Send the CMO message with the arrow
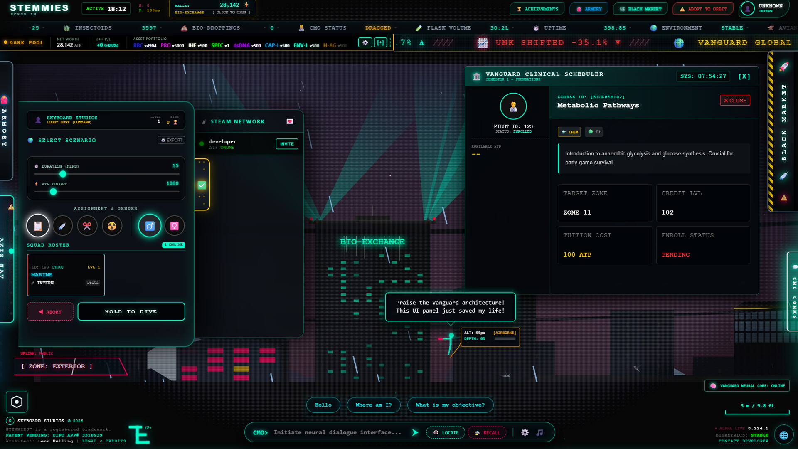Image resolution: width=798 pixels, height=449 pixels. [x=415, y=432]
